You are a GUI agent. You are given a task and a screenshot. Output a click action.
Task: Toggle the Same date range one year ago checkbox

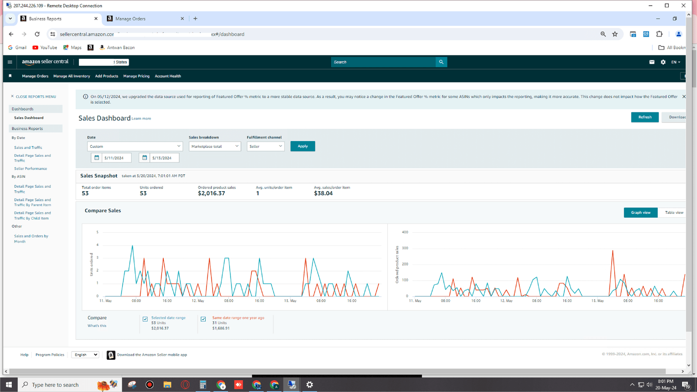pyautogui.click(x=203, y=319)
